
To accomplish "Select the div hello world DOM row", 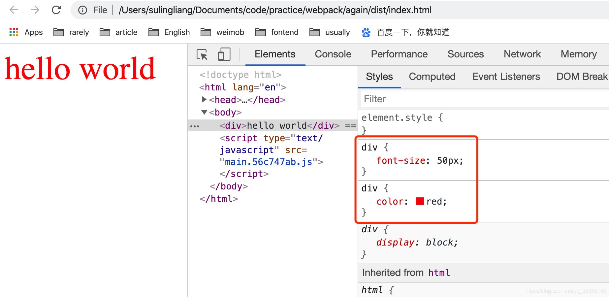I will tap(273, 126).
